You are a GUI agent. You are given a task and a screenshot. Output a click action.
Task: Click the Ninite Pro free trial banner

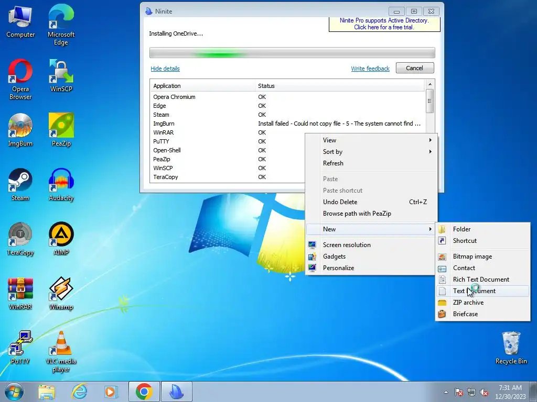pos(384,24)
